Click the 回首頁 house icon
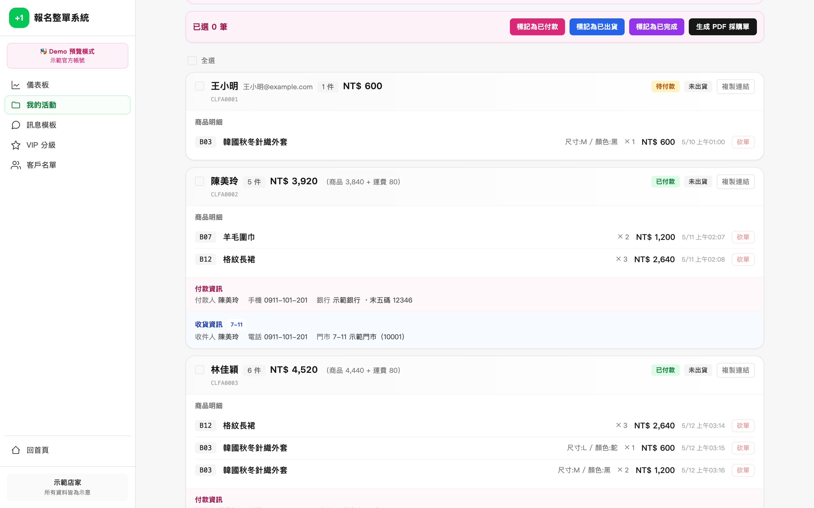The image size is (814, 508). 16,450
